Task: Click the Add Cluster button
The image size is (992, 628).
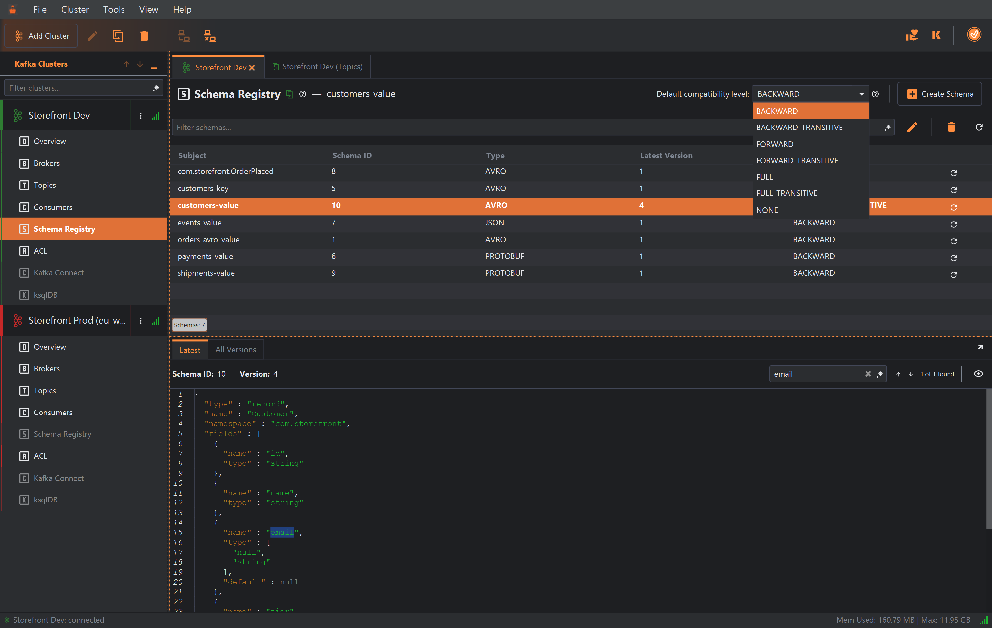Action: click(x=41, y=36)
